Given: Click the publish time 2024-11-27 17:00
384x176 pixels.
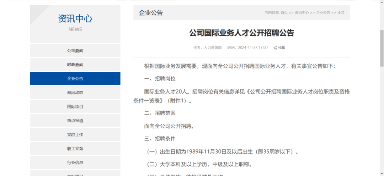Looking at the screenshot, I should coord(252,48).
